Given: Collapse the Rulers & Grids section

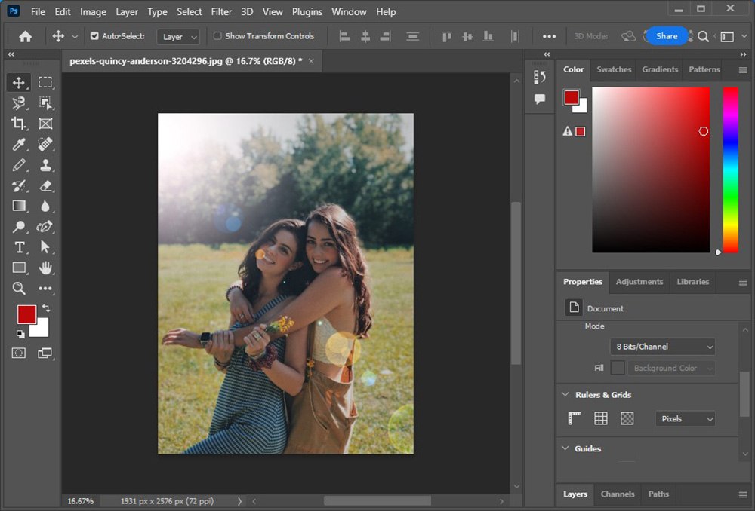Looking at the screenshot, I should 565,394.
